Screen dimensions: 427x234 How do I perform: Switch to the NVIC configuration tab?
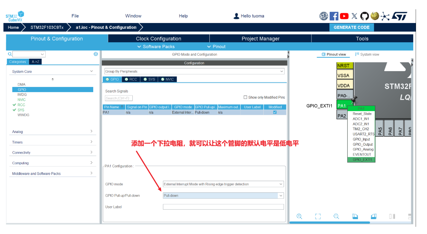(167, 79)
